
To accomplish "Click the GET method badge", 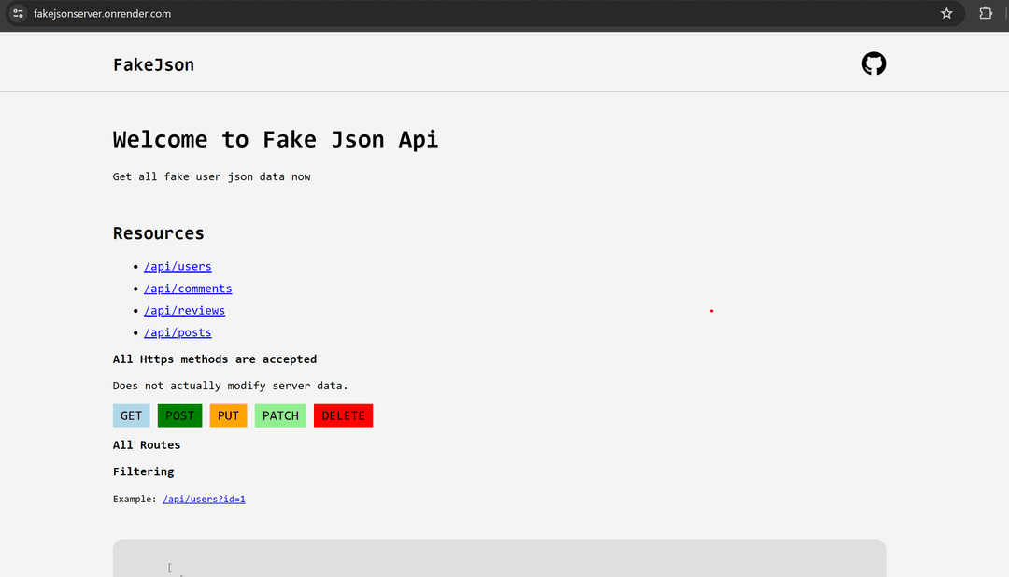I will [132, 415].
